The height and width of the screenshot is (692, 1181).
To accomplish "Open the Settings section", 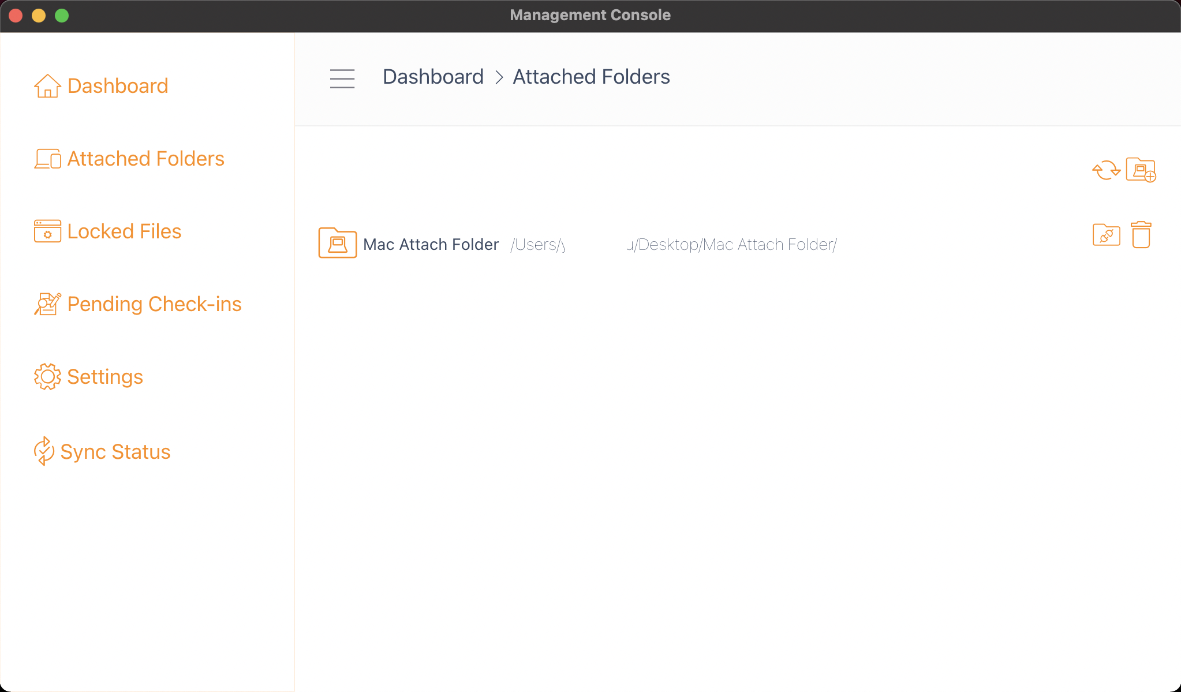I will click(104, 376).
